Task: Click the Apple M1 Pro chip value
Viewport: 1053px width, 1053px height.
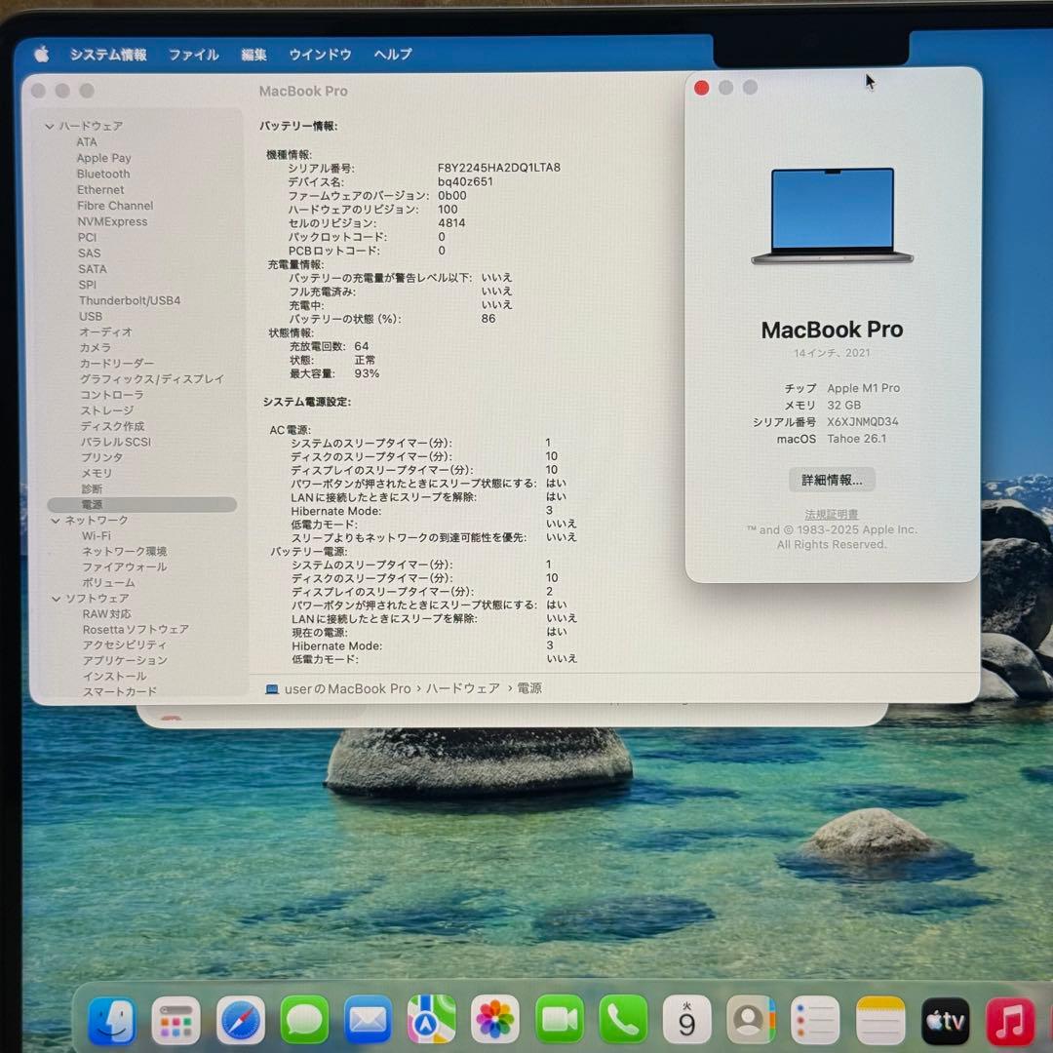Action: pos(863,388)
